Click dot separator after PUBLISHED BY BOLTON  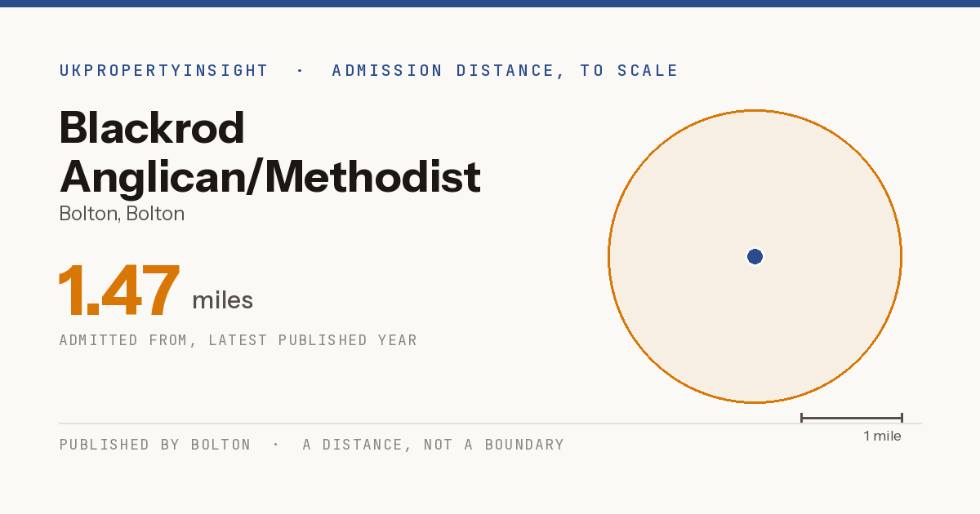click(x=276, y=445)
